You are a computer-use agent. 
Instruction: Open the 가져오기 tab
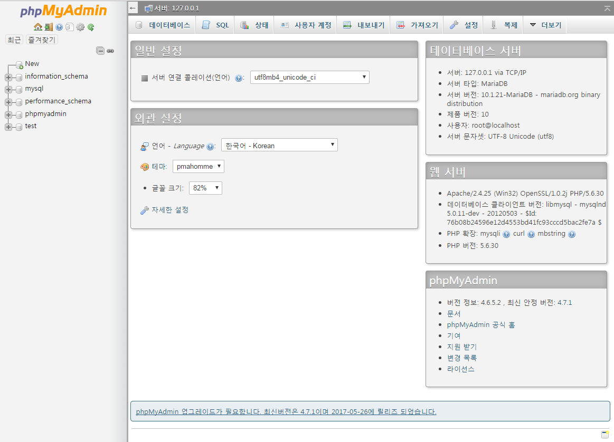click(417, 25)
